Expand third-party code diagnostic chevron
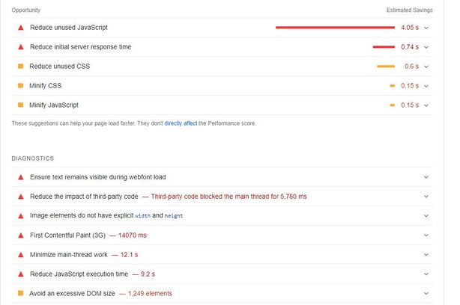460x305 pixels. click(426, 197)
